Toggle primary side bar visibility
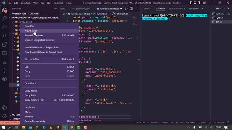 pos(191,3)
